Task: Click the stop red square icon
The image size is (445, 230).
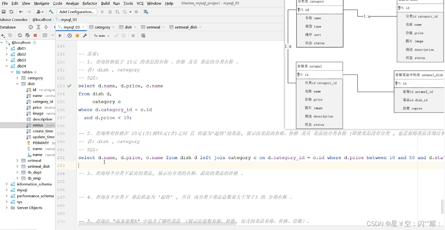Action: pyautogui.click(x=35, y=35)
